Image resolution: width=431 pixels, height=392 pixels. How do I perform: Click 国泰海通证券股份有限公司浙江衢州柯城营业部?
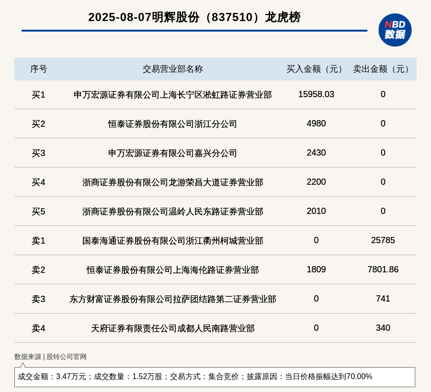coord(172,241)
